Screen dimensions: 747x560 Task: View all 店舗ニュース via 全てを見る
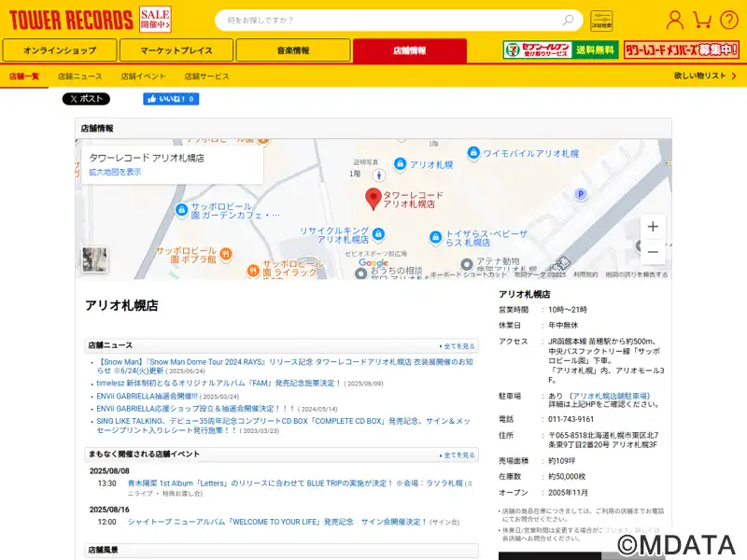[x=457, y=346]
